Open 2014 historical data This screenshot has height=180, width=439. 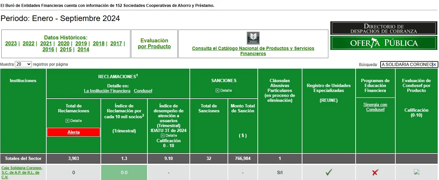click(83, 50)
